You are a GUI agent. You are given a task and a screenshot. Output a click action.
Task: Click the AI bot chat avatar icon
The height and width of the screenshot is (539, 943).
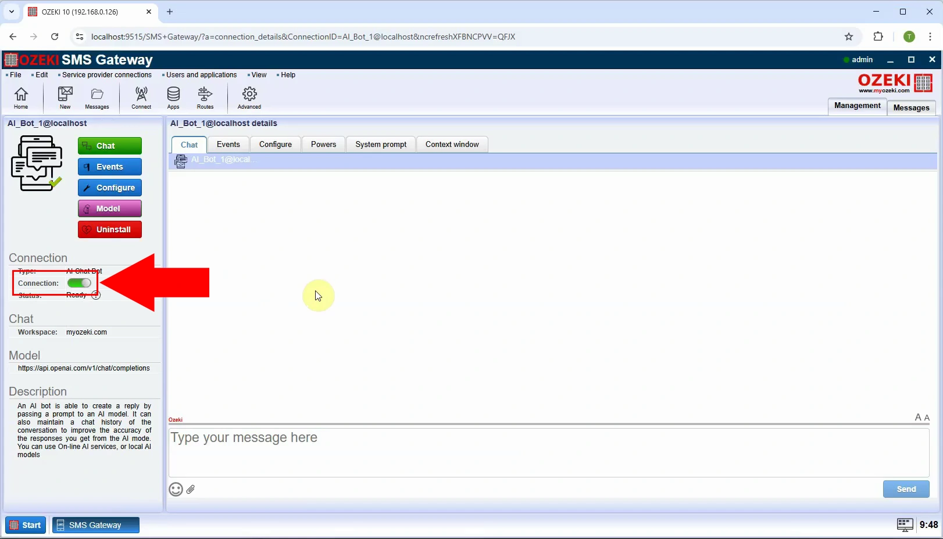click(180, 161)
